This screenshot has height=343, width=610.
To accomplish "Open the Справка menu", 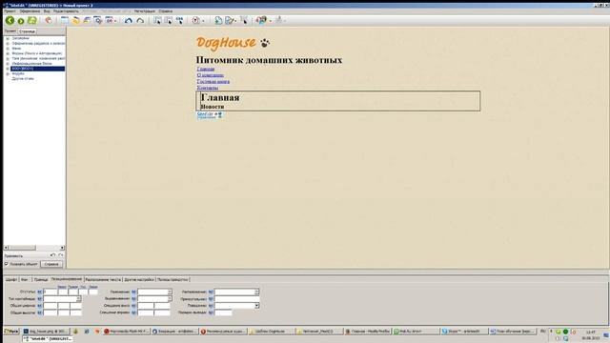I will 165,11.
